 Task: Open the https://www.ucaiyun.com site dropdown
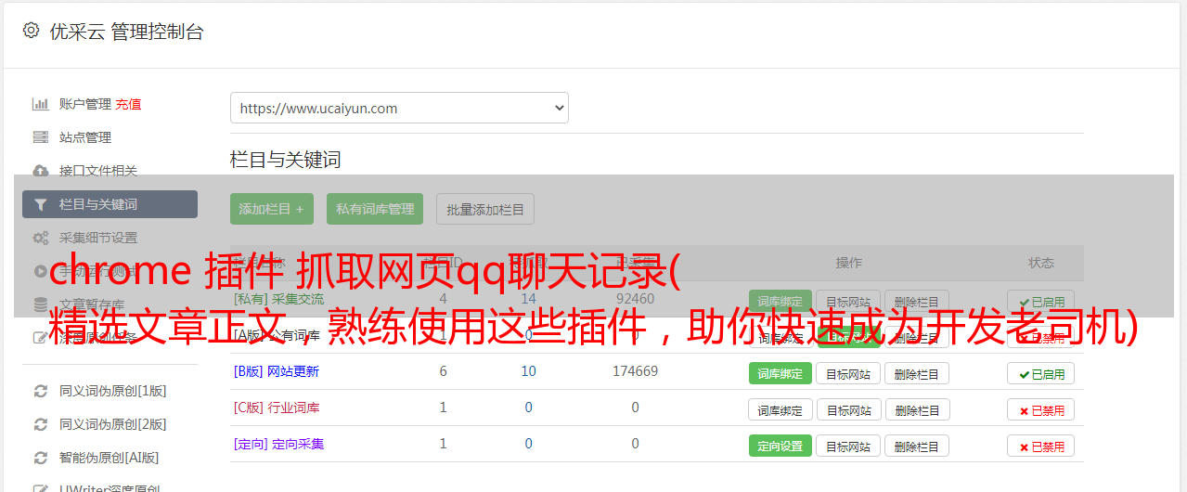pos(399,108)
